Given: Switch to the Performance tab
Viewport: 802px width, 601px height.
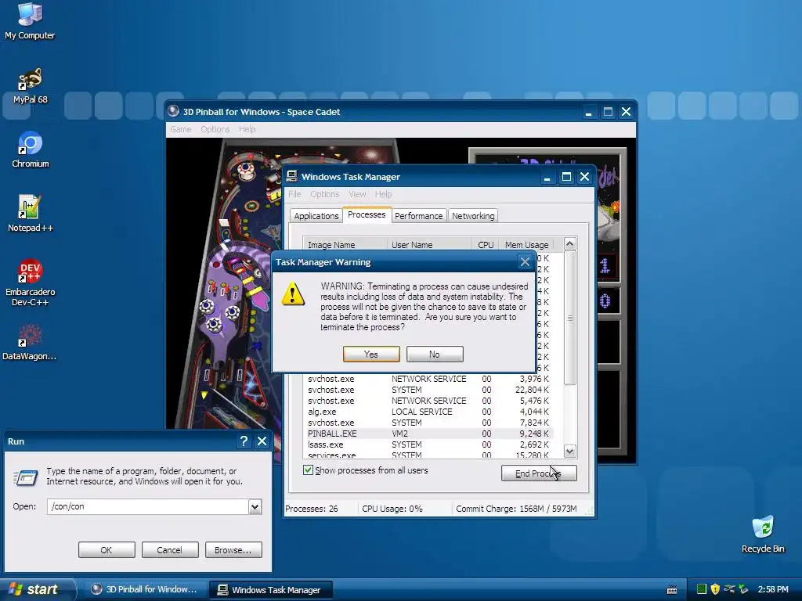Looking at the screenshot, I should click(x=418, y=216).
